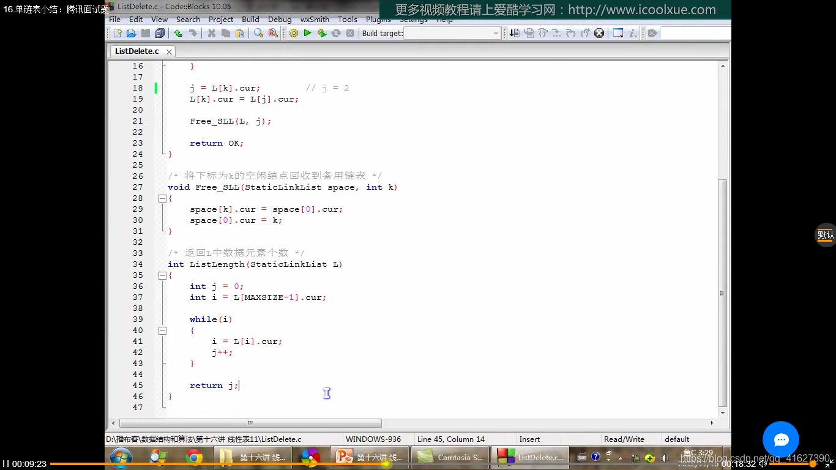Viewport: 836px width, 470px height.
Task: Collapse the while loop fold at line 40
Action: [x=162, y=330]
